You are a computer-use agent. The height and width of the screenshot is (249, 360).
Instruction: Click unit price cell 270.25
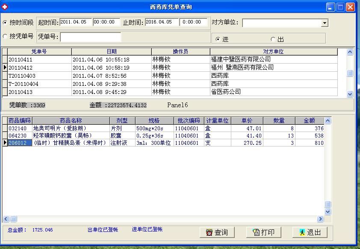247,143
